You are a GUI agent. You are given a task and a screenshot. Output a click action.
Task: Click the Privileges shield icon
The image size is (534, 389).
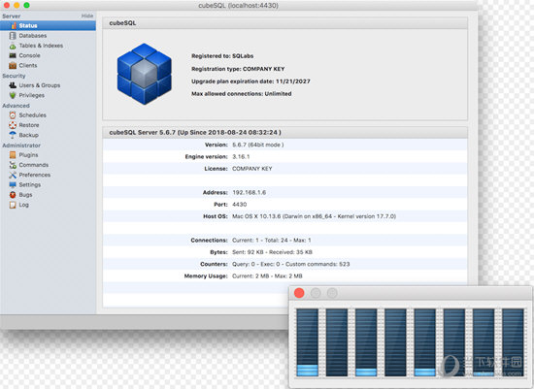coord(13,95)
